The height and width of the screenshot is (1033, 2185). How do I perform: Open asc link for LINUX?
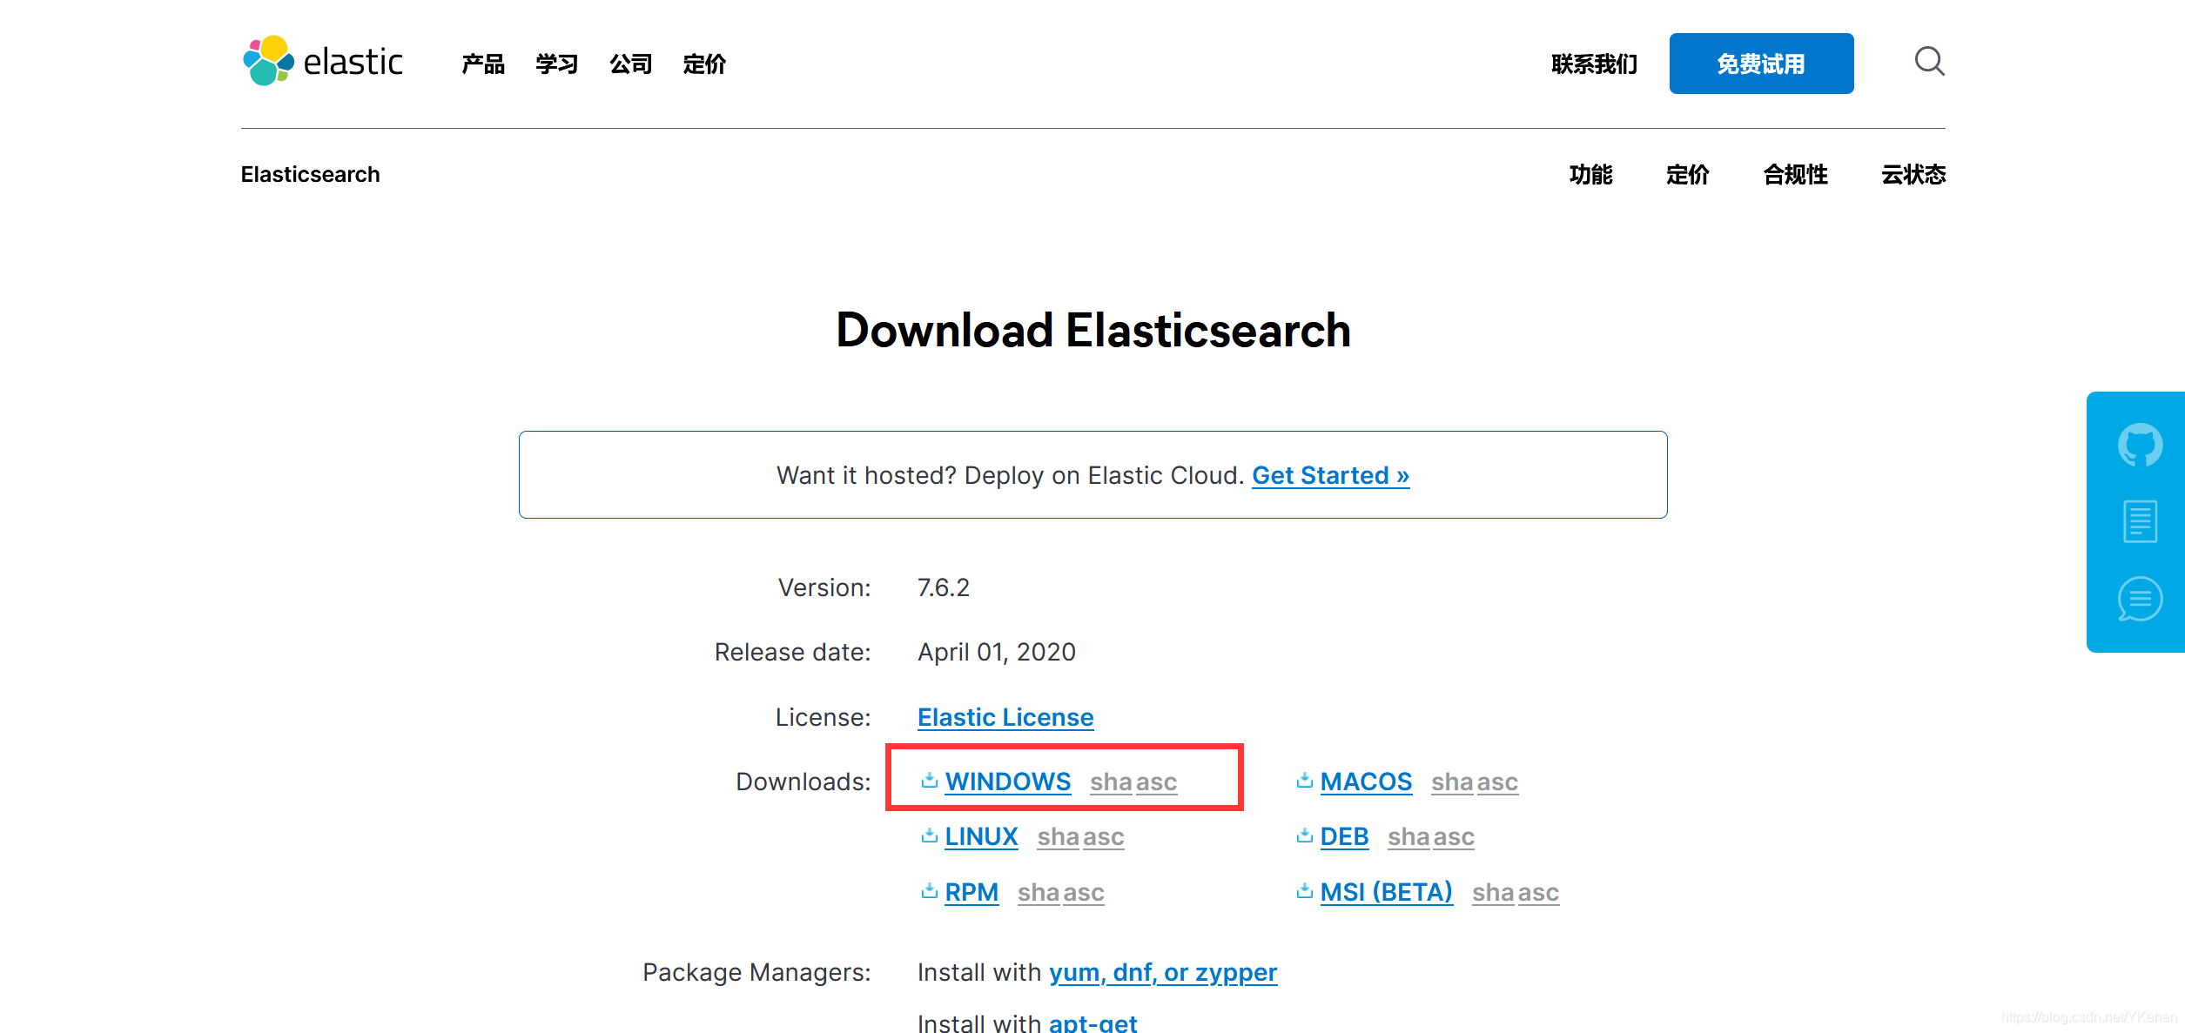click(1104, 836)
